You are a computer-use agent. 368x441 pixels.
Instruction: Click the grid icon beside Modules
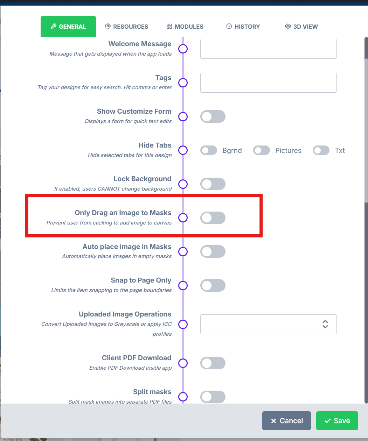[169, 26]
